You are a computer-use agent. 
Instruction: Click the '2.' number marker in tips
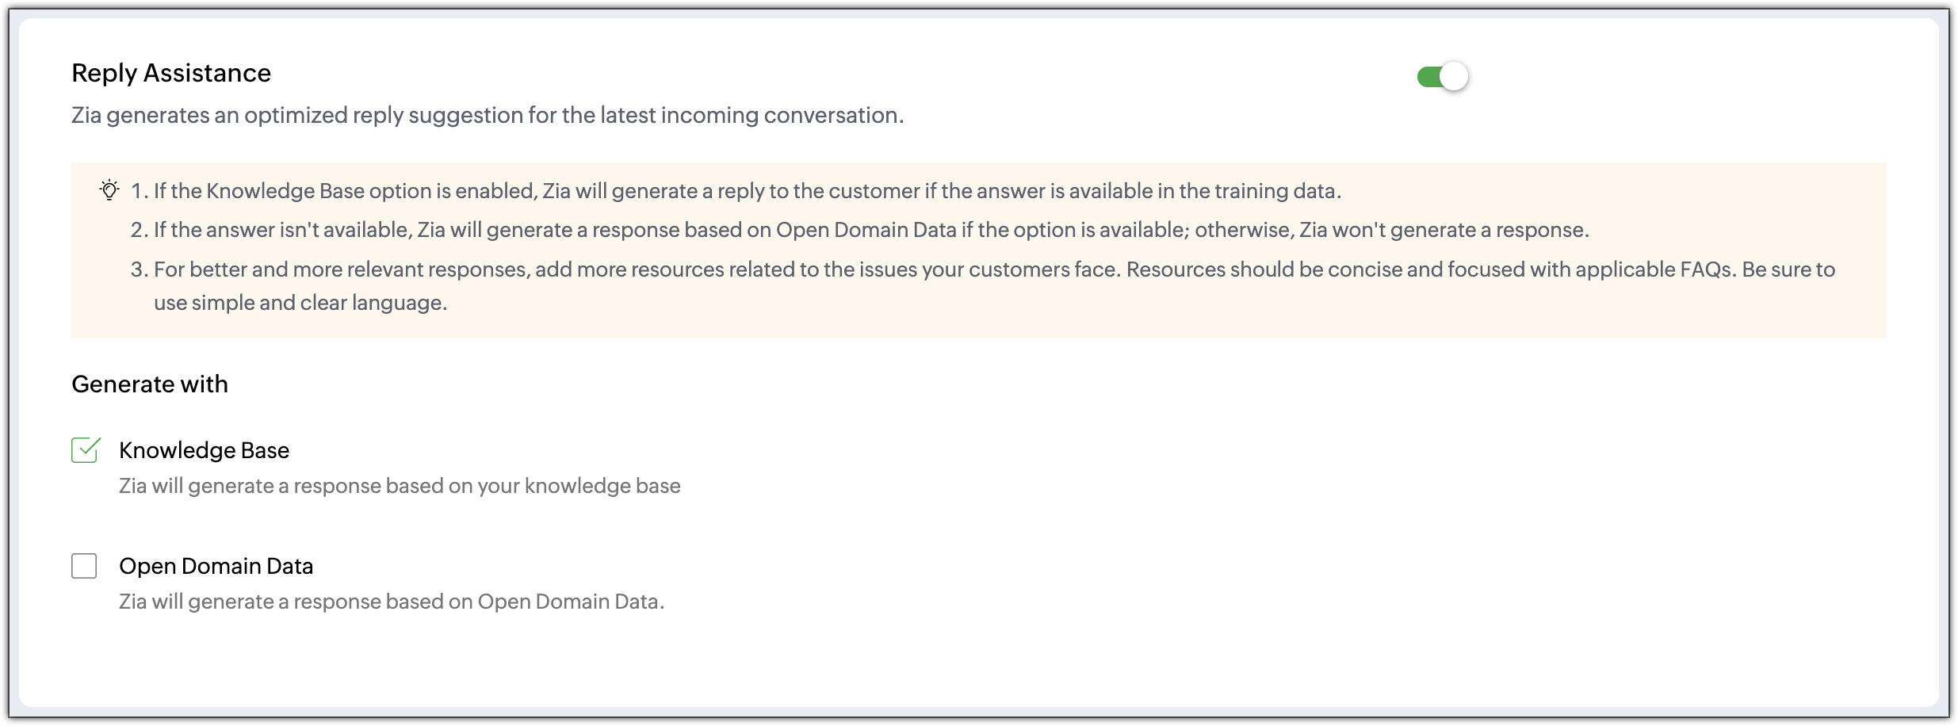pyautogui.click(x=140, y=230)
